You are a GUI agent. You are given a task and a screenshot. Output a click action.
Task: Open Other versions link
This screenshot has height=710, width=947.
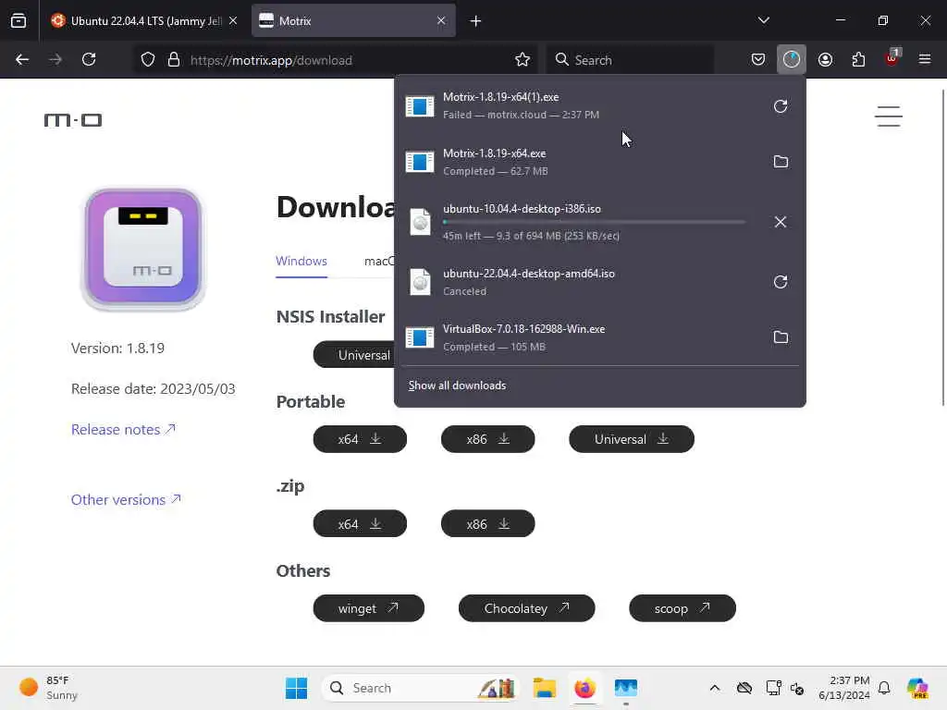tap(126, 500)
